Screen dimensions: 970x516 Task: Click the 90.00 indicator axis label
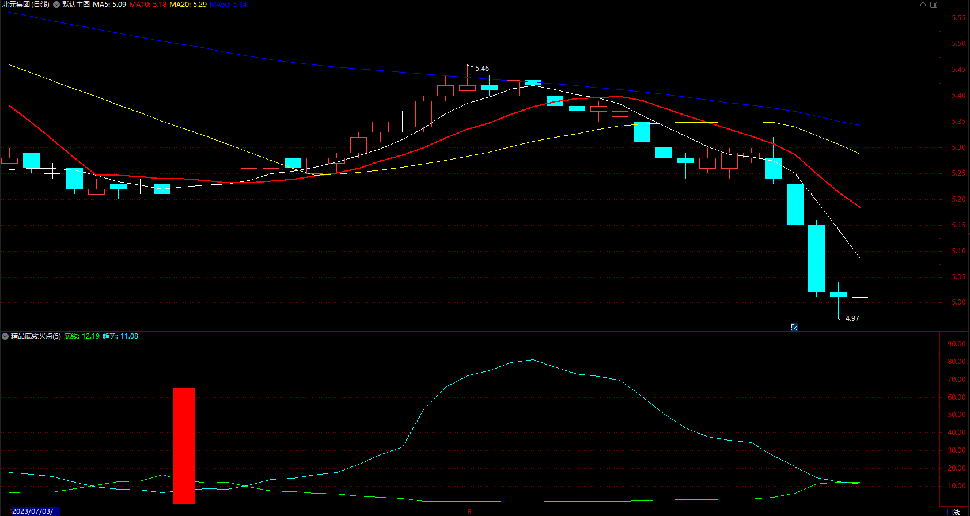[956, 344]
